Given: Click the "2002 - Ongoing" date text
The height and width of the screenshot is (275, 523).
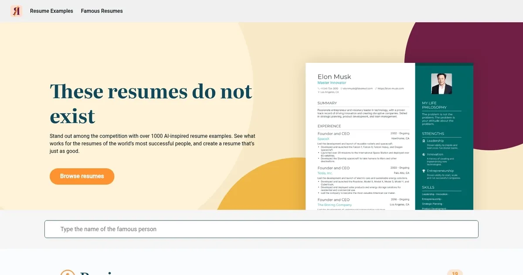Looking at the screenshot, I should 400,134.
